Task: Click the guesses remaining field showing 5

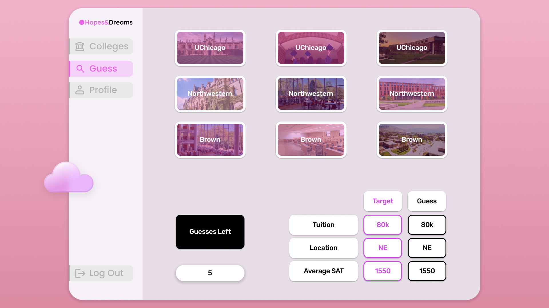Action: click(210, 273)
